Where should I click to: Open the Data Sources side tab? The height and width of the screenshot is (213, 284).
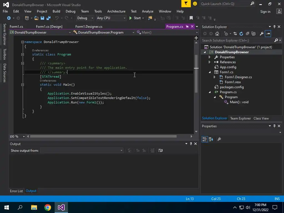pos(5,73)
